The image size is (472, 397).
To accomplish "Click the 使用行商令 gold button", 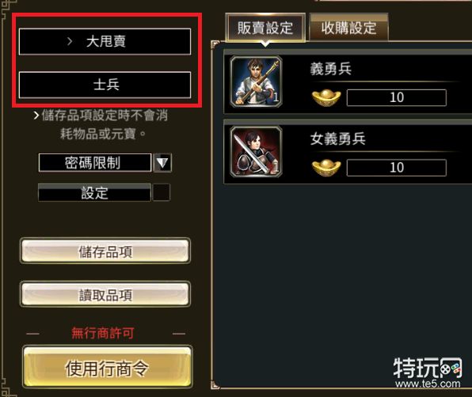I will [x=107, y=368].
